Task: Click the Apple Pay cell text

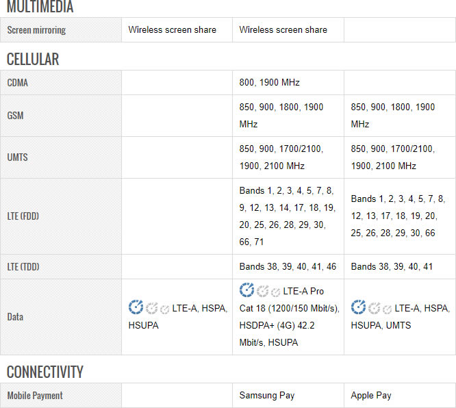Action: 371,396
